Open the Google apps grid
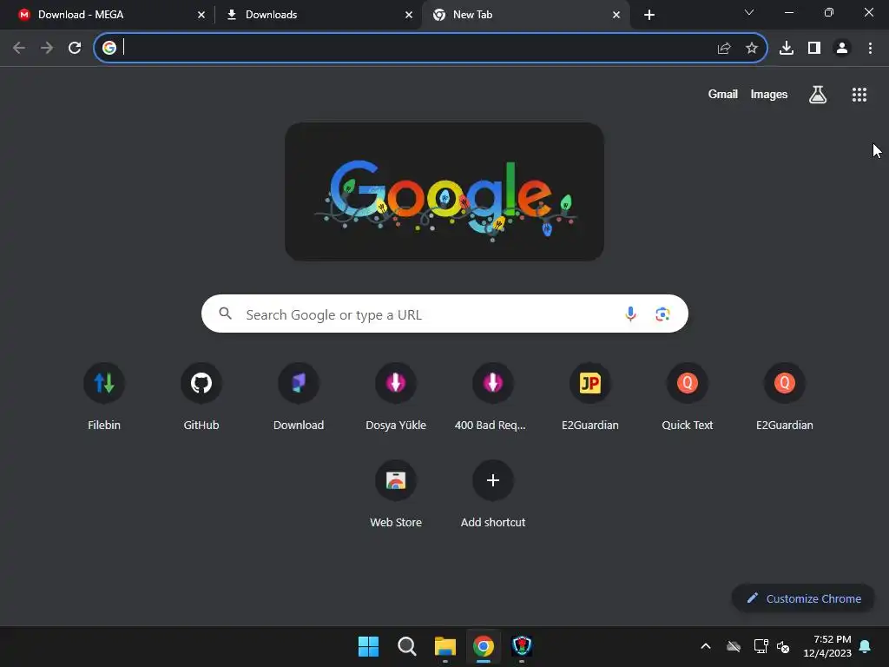The height and width of the screenshot is (667, 889). point(859,95)
